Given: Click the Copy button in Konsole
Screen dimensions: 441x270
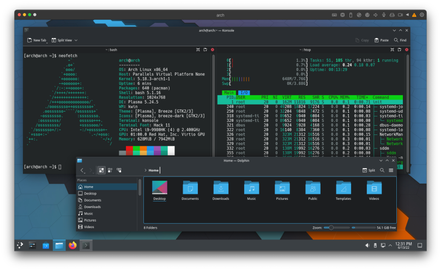Looking at the screenshot, I should click(362, 40).
